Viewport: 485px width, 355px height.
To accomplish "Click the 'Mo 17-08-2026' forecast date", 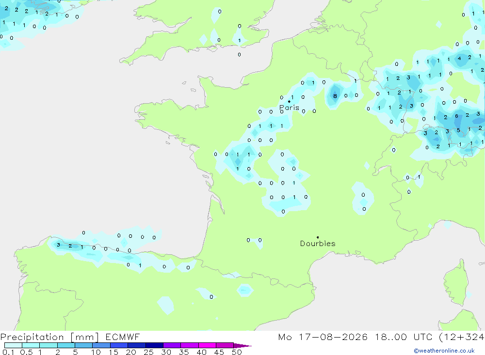I will tap(323, 337).
